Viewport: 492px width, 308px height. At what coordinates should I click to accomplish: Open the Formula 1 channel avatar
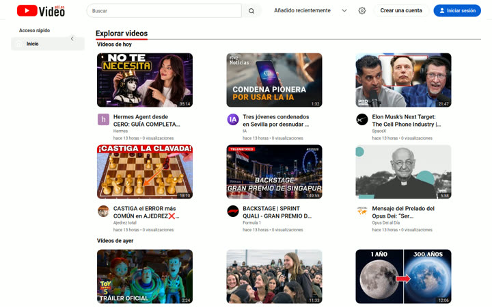[x=233, y=211]
